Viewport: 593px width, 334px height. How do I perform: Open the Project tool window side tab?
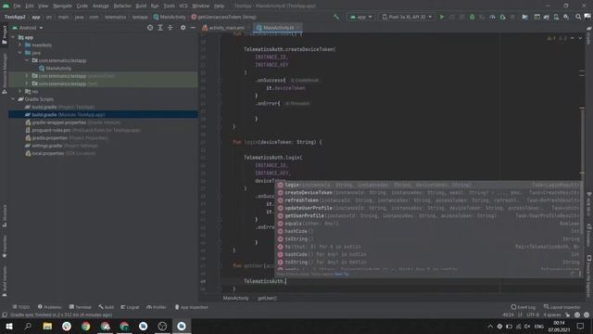pos(4,35)
